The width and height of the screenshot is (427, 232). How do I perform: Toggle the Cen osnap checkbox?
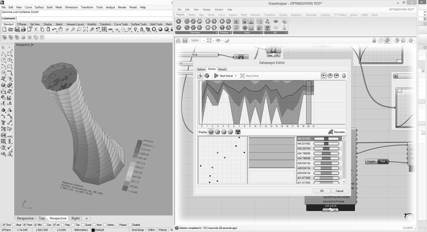coord(45,225)
